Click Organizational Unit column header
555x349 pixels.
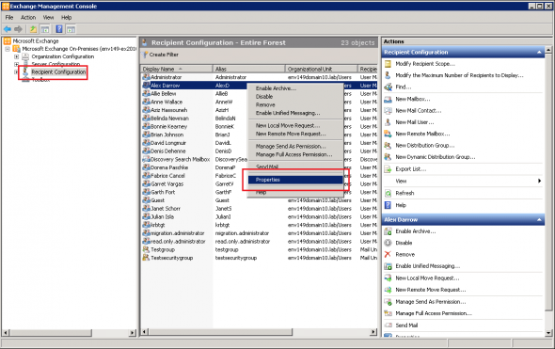321,69
